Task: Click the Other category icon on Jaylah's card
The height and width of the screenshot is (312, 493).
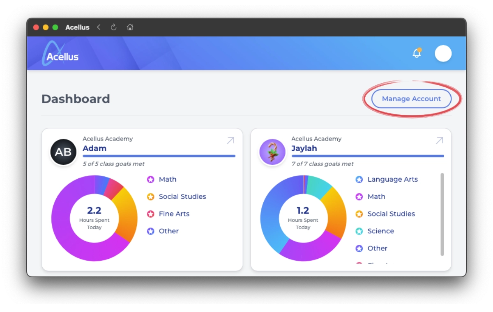Action: coord(359,248)
